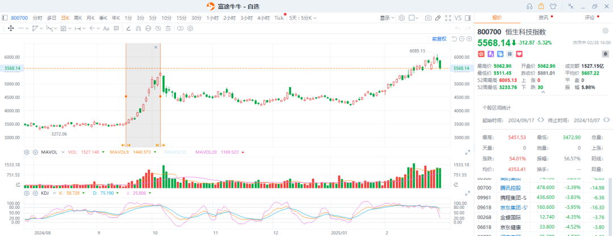613x236 pixels.
Task: Click the linked circles icon in drawing bar
Action: coord(180,28)
